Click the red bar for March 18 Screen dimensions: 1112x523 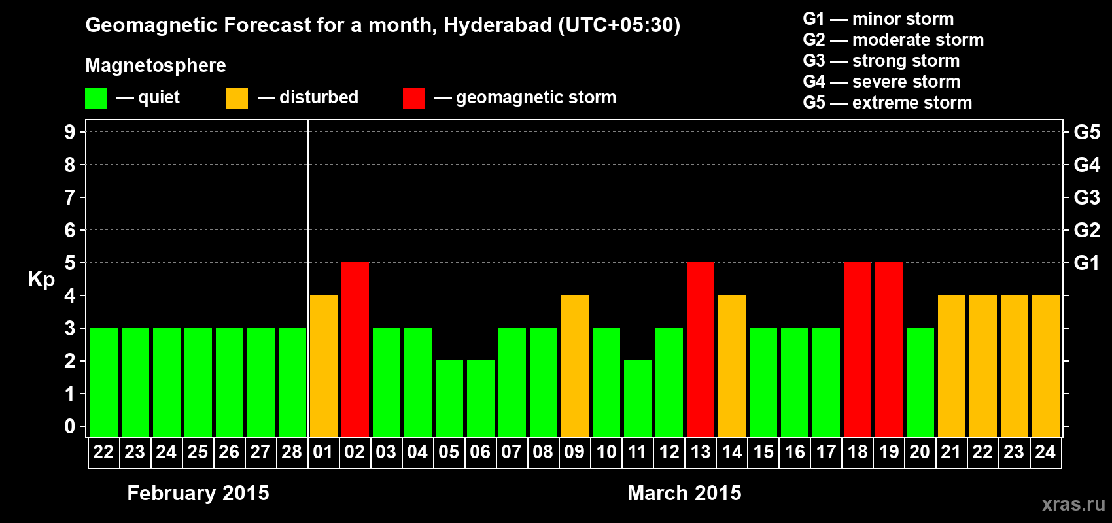click(x=858, y=350)
